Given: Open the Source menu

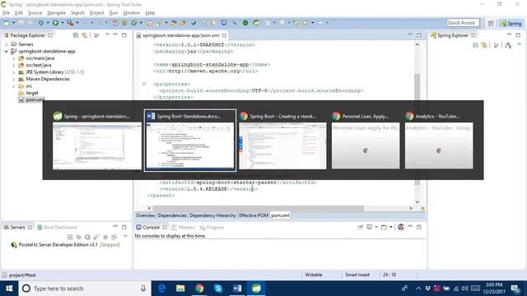Looking at the screenshot, I should 35,13.
